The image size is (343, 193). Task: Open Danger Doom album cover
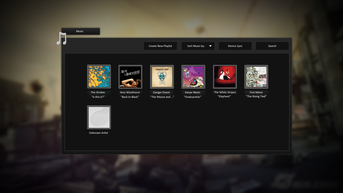point(162,77)
